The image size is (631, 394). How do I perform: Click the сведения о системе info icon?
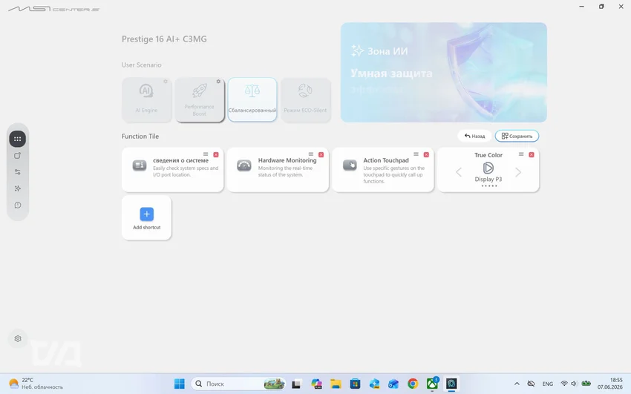pyautogui.click(x=140, y=165)
